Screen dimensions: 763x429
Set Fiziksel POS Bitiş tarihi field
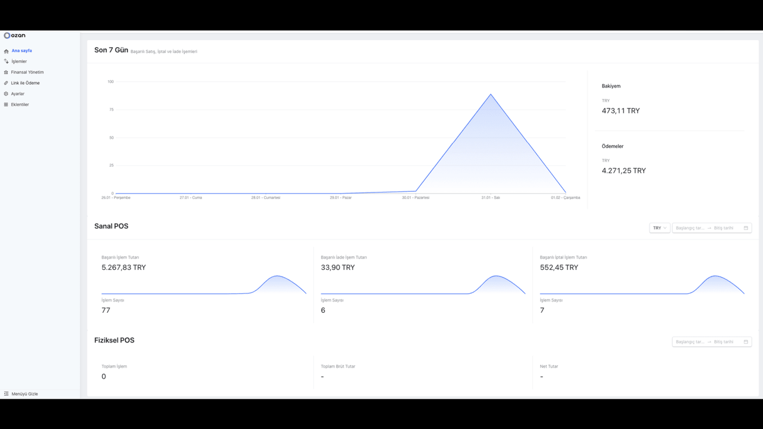click(724, 342)
